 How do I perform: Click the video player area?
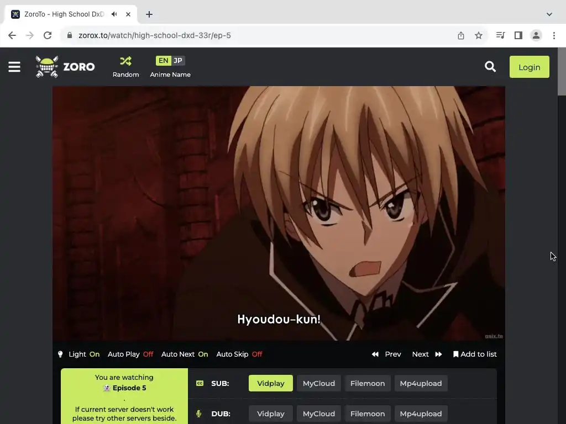279,213
